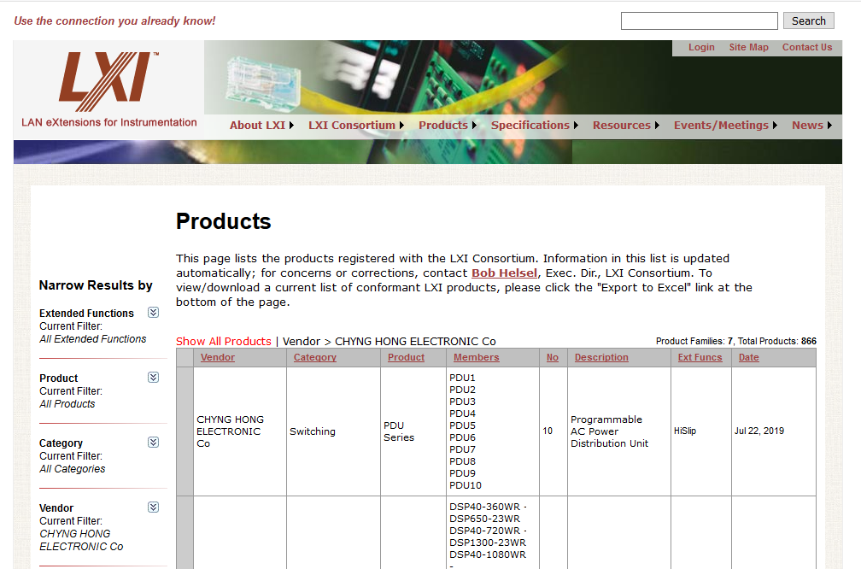
Task: Sort table by Category column
Action: pyautogui.click(x=314, y=357)
